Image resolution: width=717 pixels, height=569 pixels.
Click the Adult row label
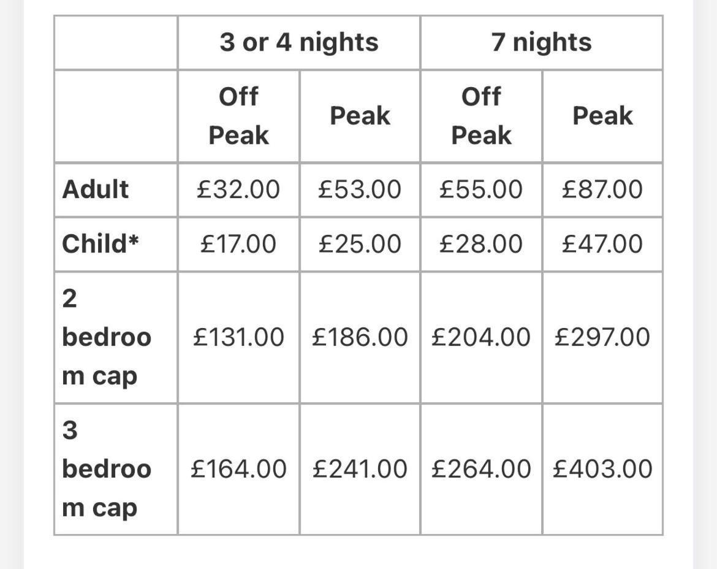[x=95, y=189]
